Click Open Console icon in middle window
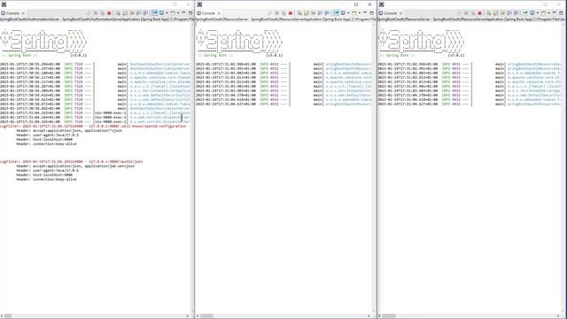This screenshot has height=319, width=567. pyautogui.click(x=353, y=13)
